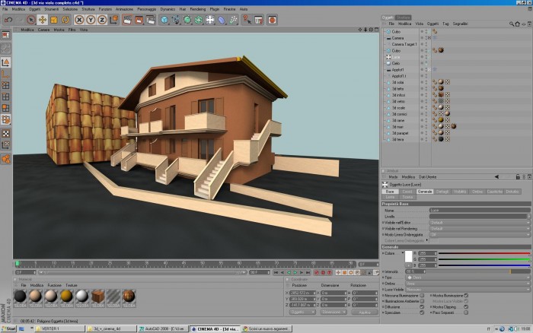Click the attribute manager back arrow
Screen dimensions: 533x333
(496, 177)
